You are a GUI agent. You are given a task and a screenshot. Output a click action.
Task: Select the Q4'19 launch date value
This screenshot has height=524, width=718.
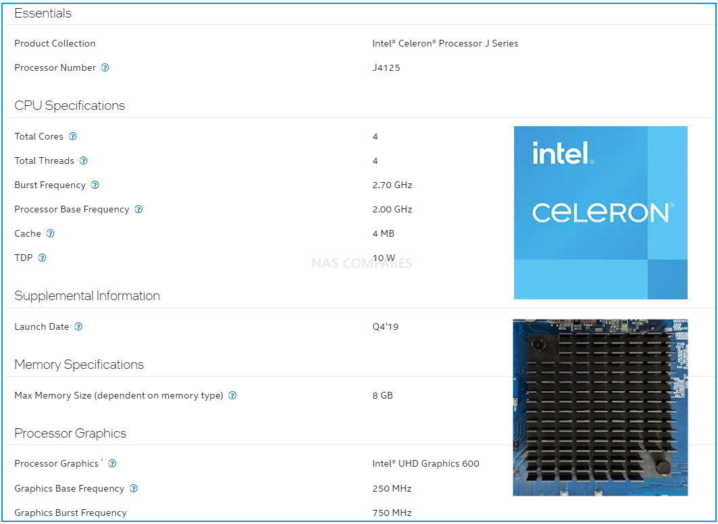coord(386,326)
